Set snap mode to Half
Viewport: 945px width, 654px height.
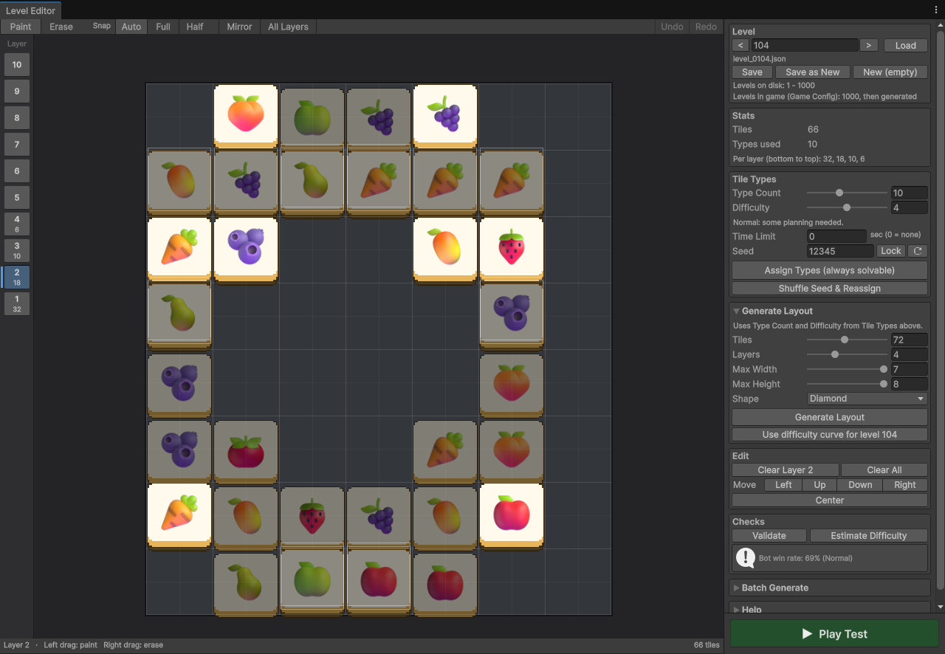pyautogui.click(x=195, y=27)
